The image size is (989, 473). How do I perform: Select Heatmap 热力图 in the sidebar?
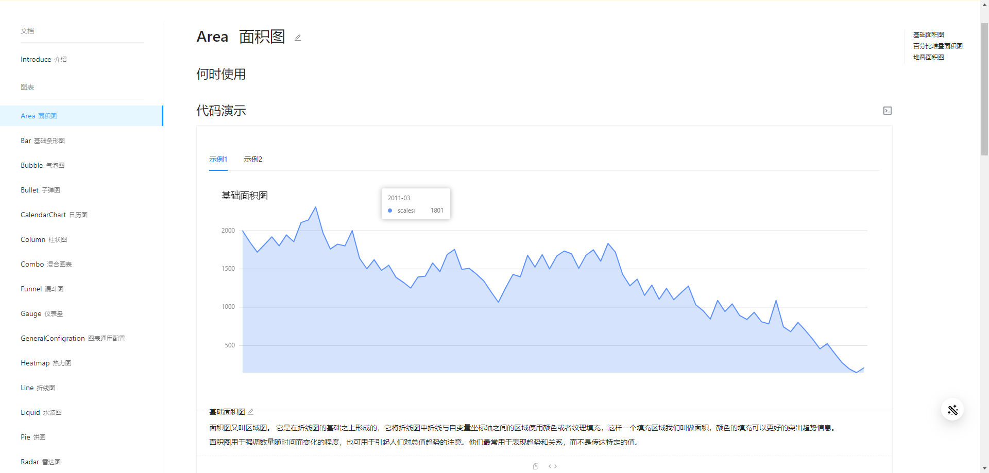(81, 363)
